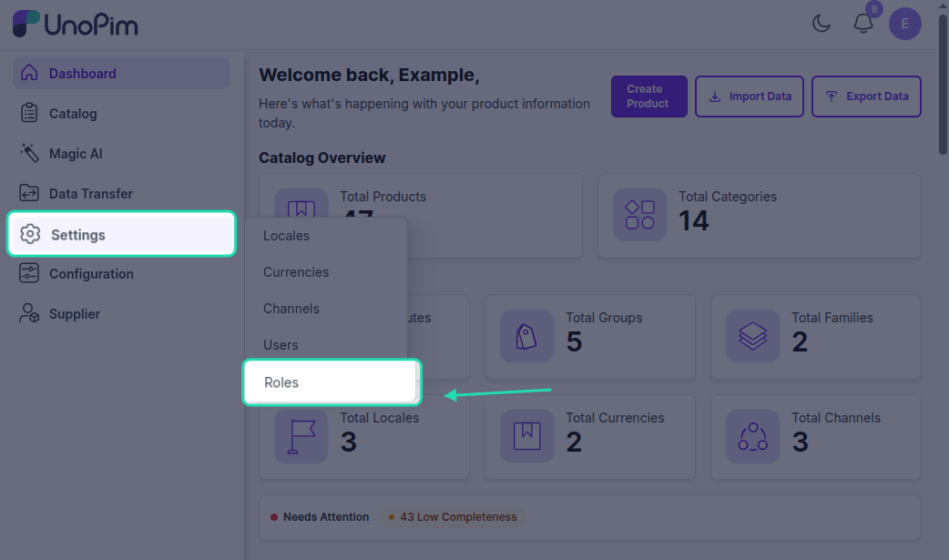Click the Total Channels nodes icon
This screenshot has height=560, width=949.
753,436
